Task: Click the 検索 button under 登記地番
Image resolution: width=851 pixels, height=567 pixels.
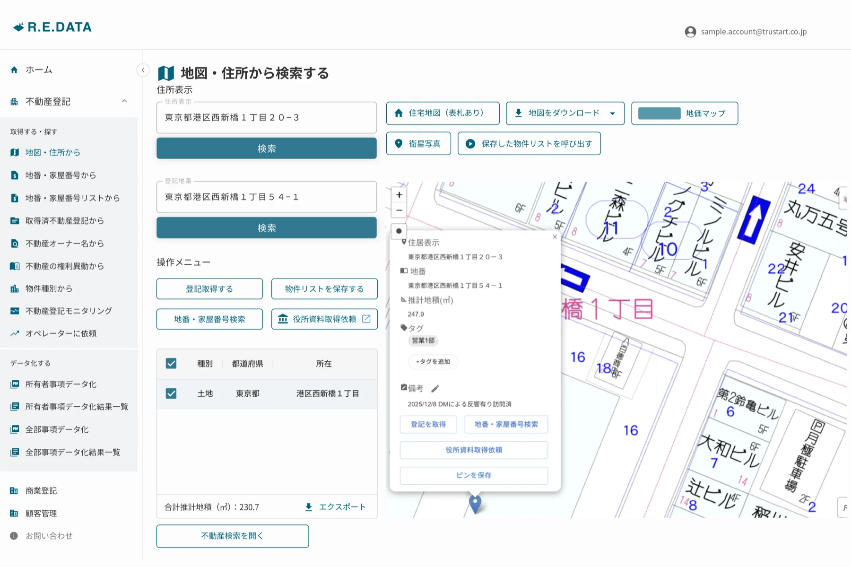Action: [267, 228]
